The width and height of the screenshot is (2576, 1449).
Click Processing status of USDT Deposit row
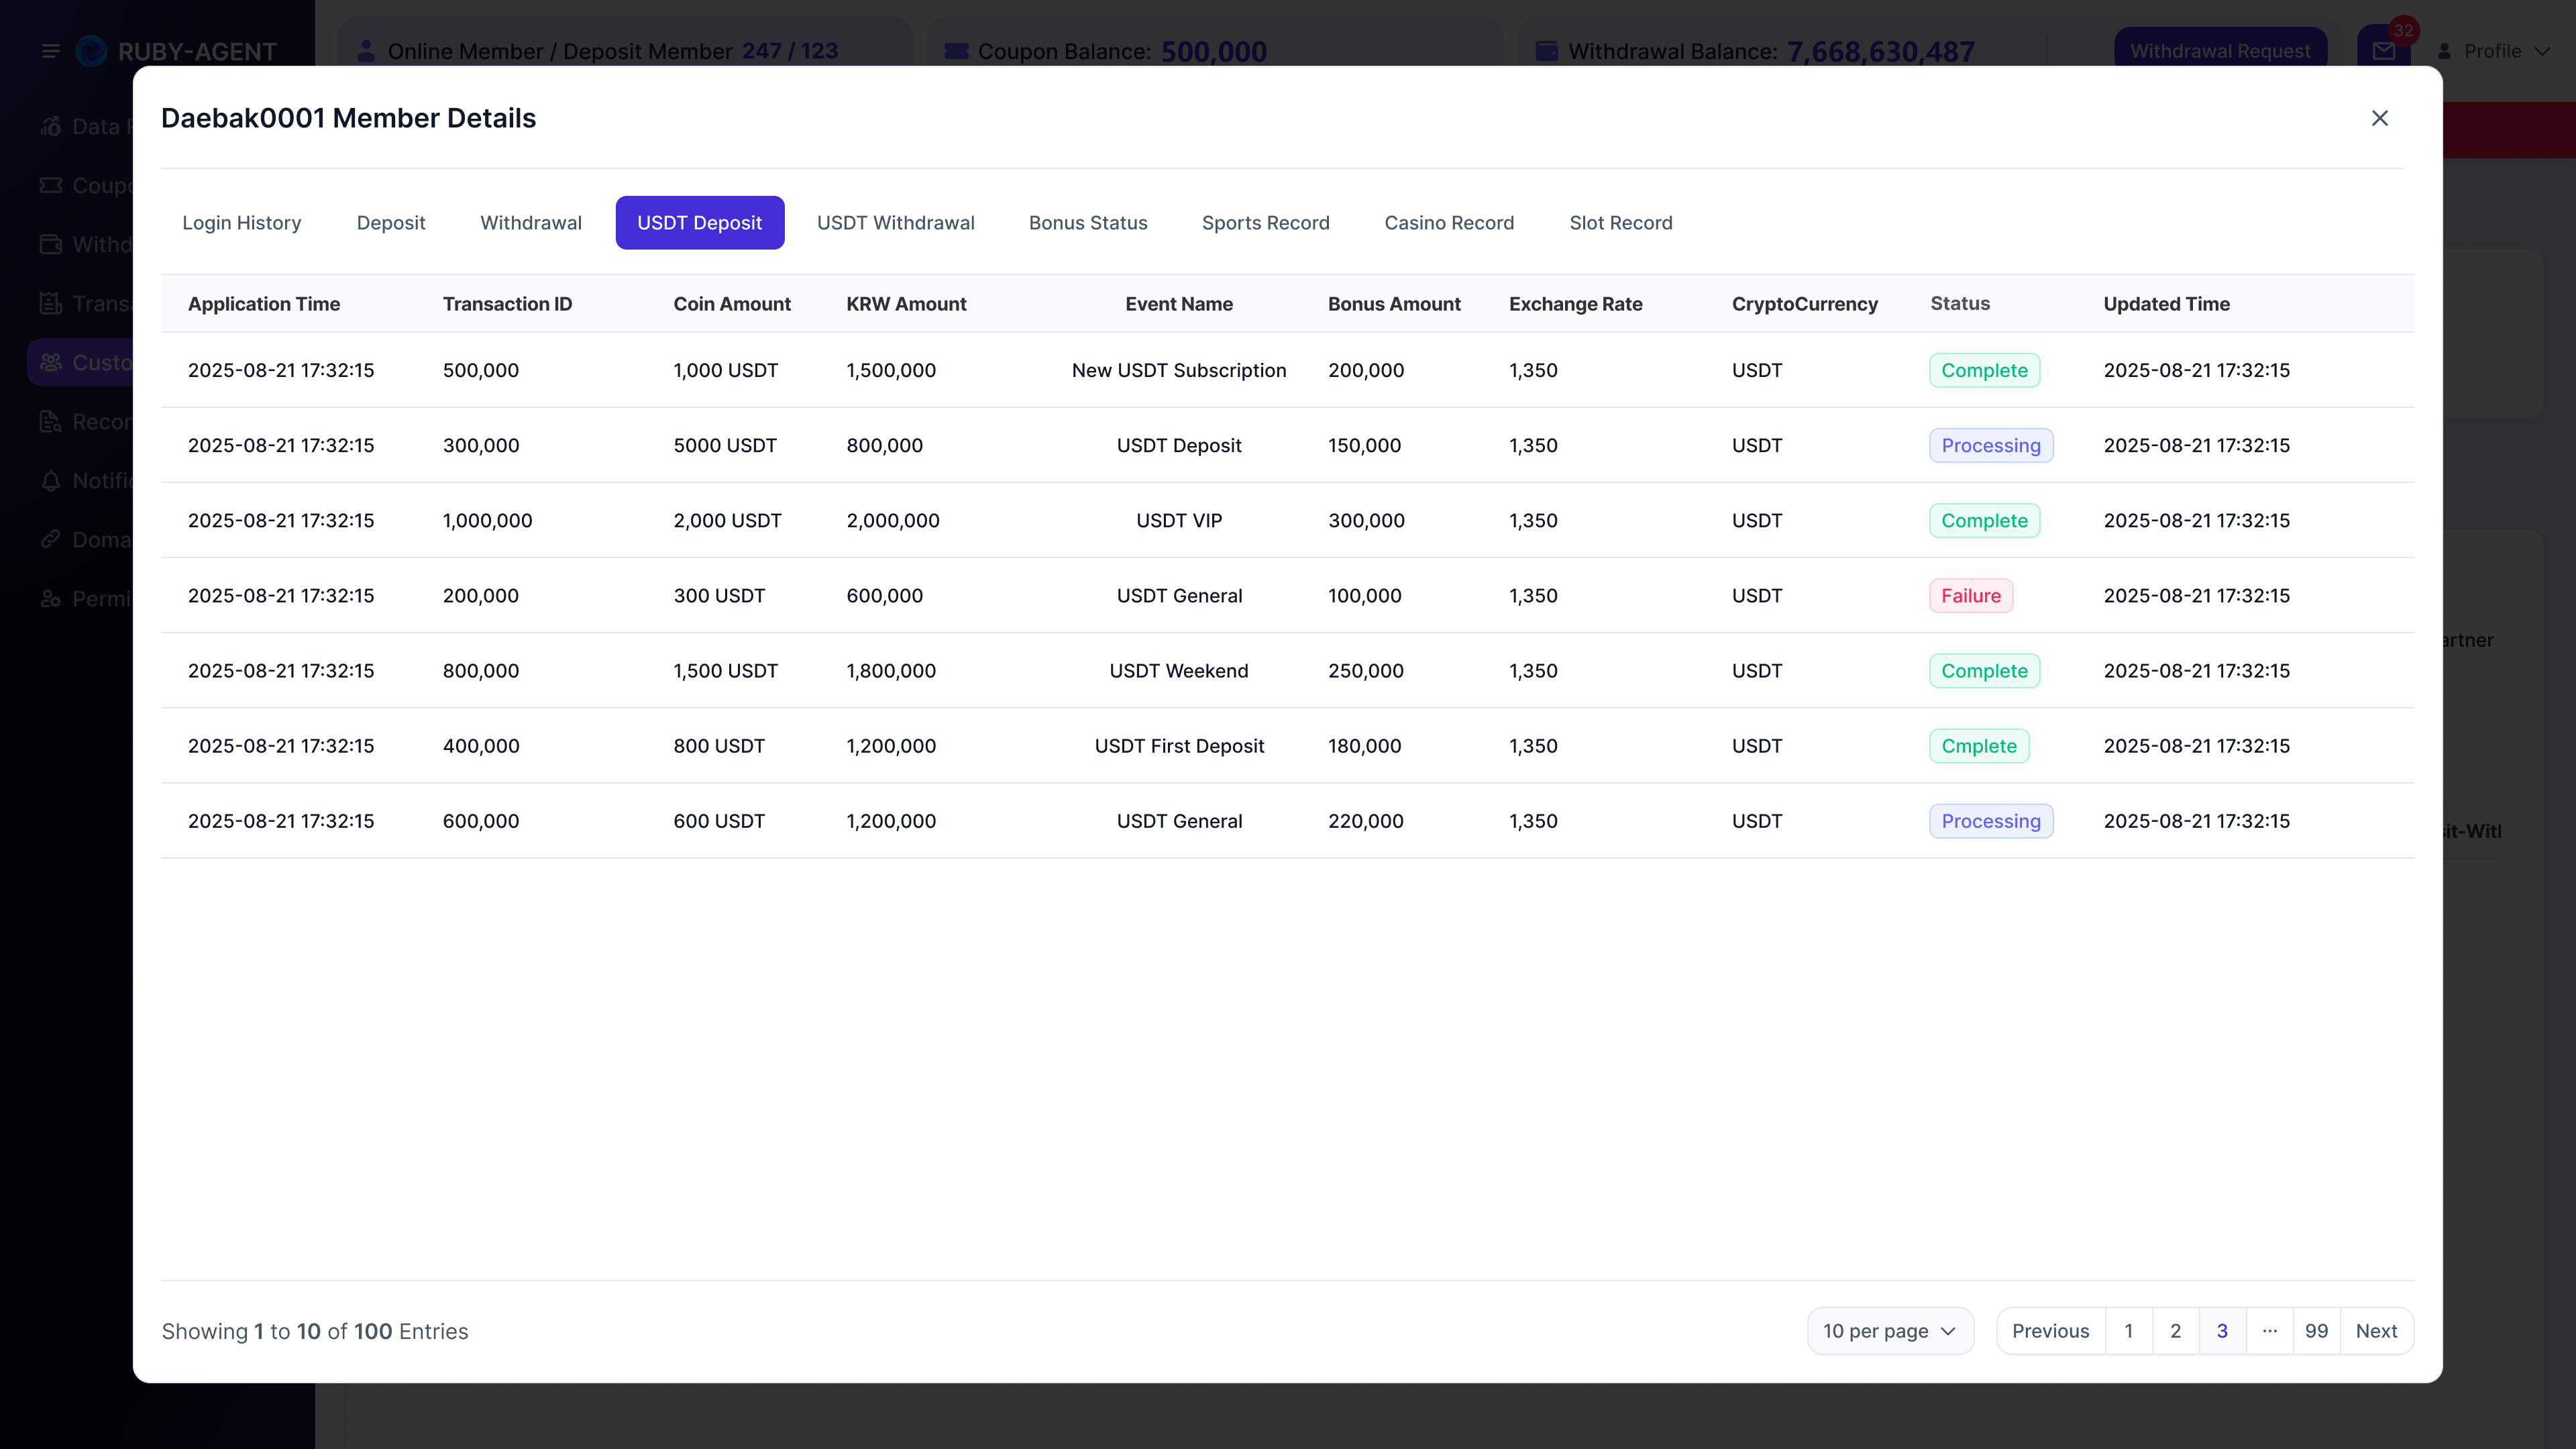[x=1991, y=445]
